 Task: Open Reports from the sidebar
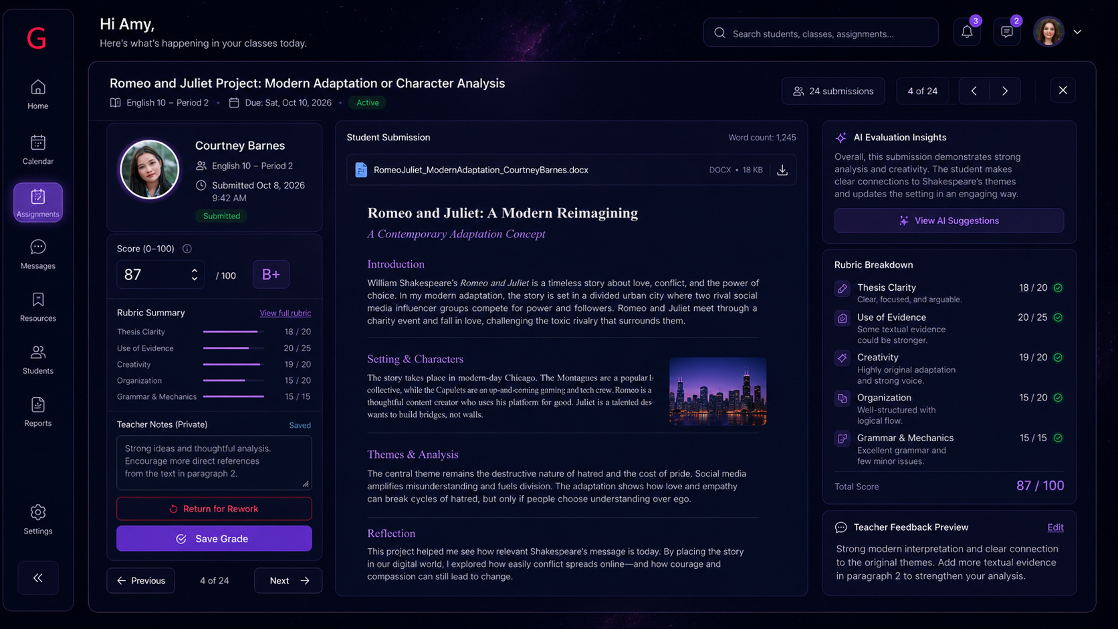(38, 412)
